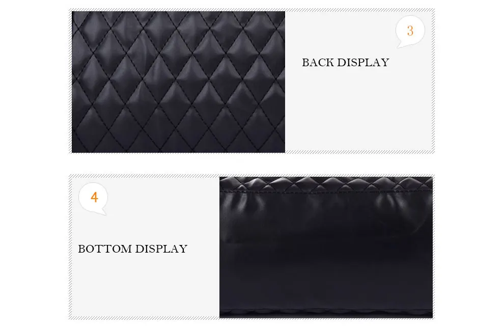This screenshot has height=330, width=504.
Task: Click the orange digit 4
Action: tap(94, 197)
